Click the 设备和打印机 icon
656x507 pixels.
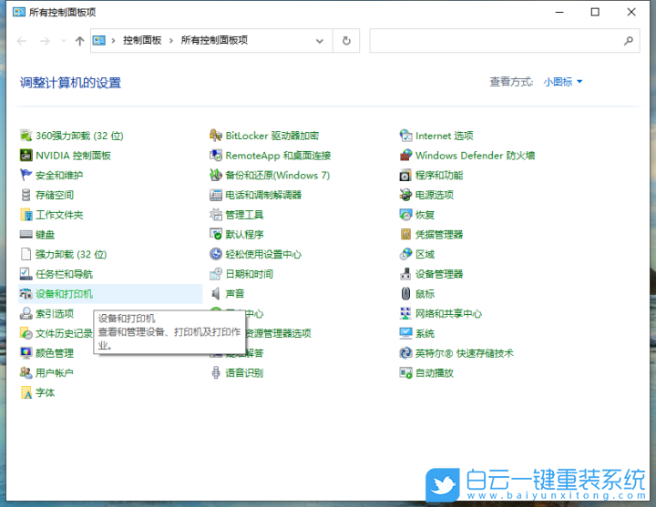click(x=26, y=294)
